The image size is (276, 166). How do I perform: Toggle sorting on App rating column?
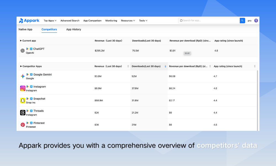click(x=255, y=66)
